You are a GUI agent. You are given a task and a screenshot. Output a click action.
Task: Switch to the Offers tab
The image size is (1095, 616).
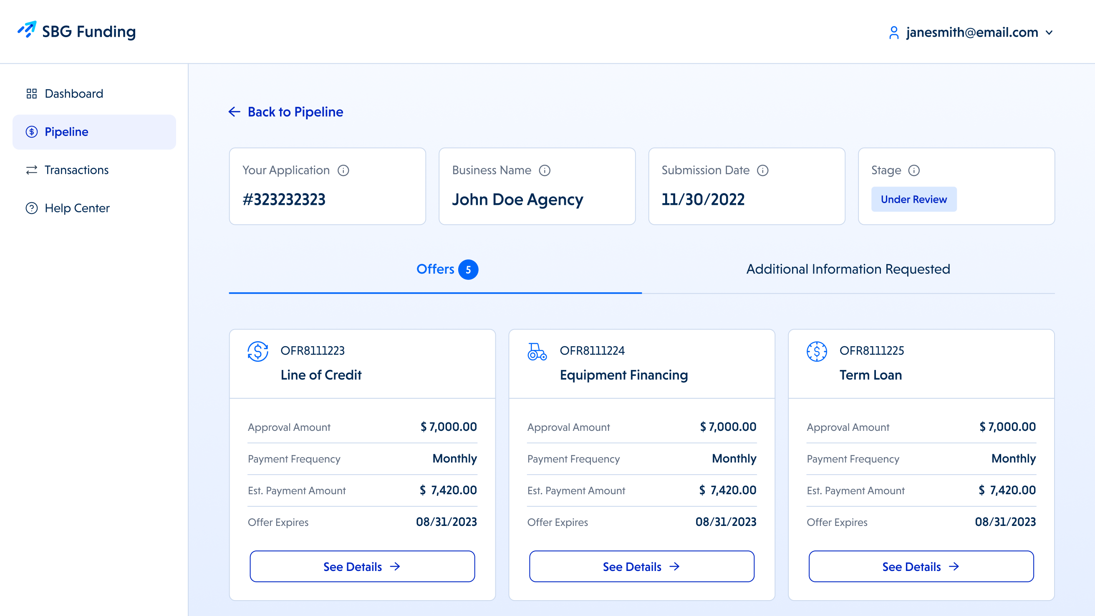pos(435,269)
